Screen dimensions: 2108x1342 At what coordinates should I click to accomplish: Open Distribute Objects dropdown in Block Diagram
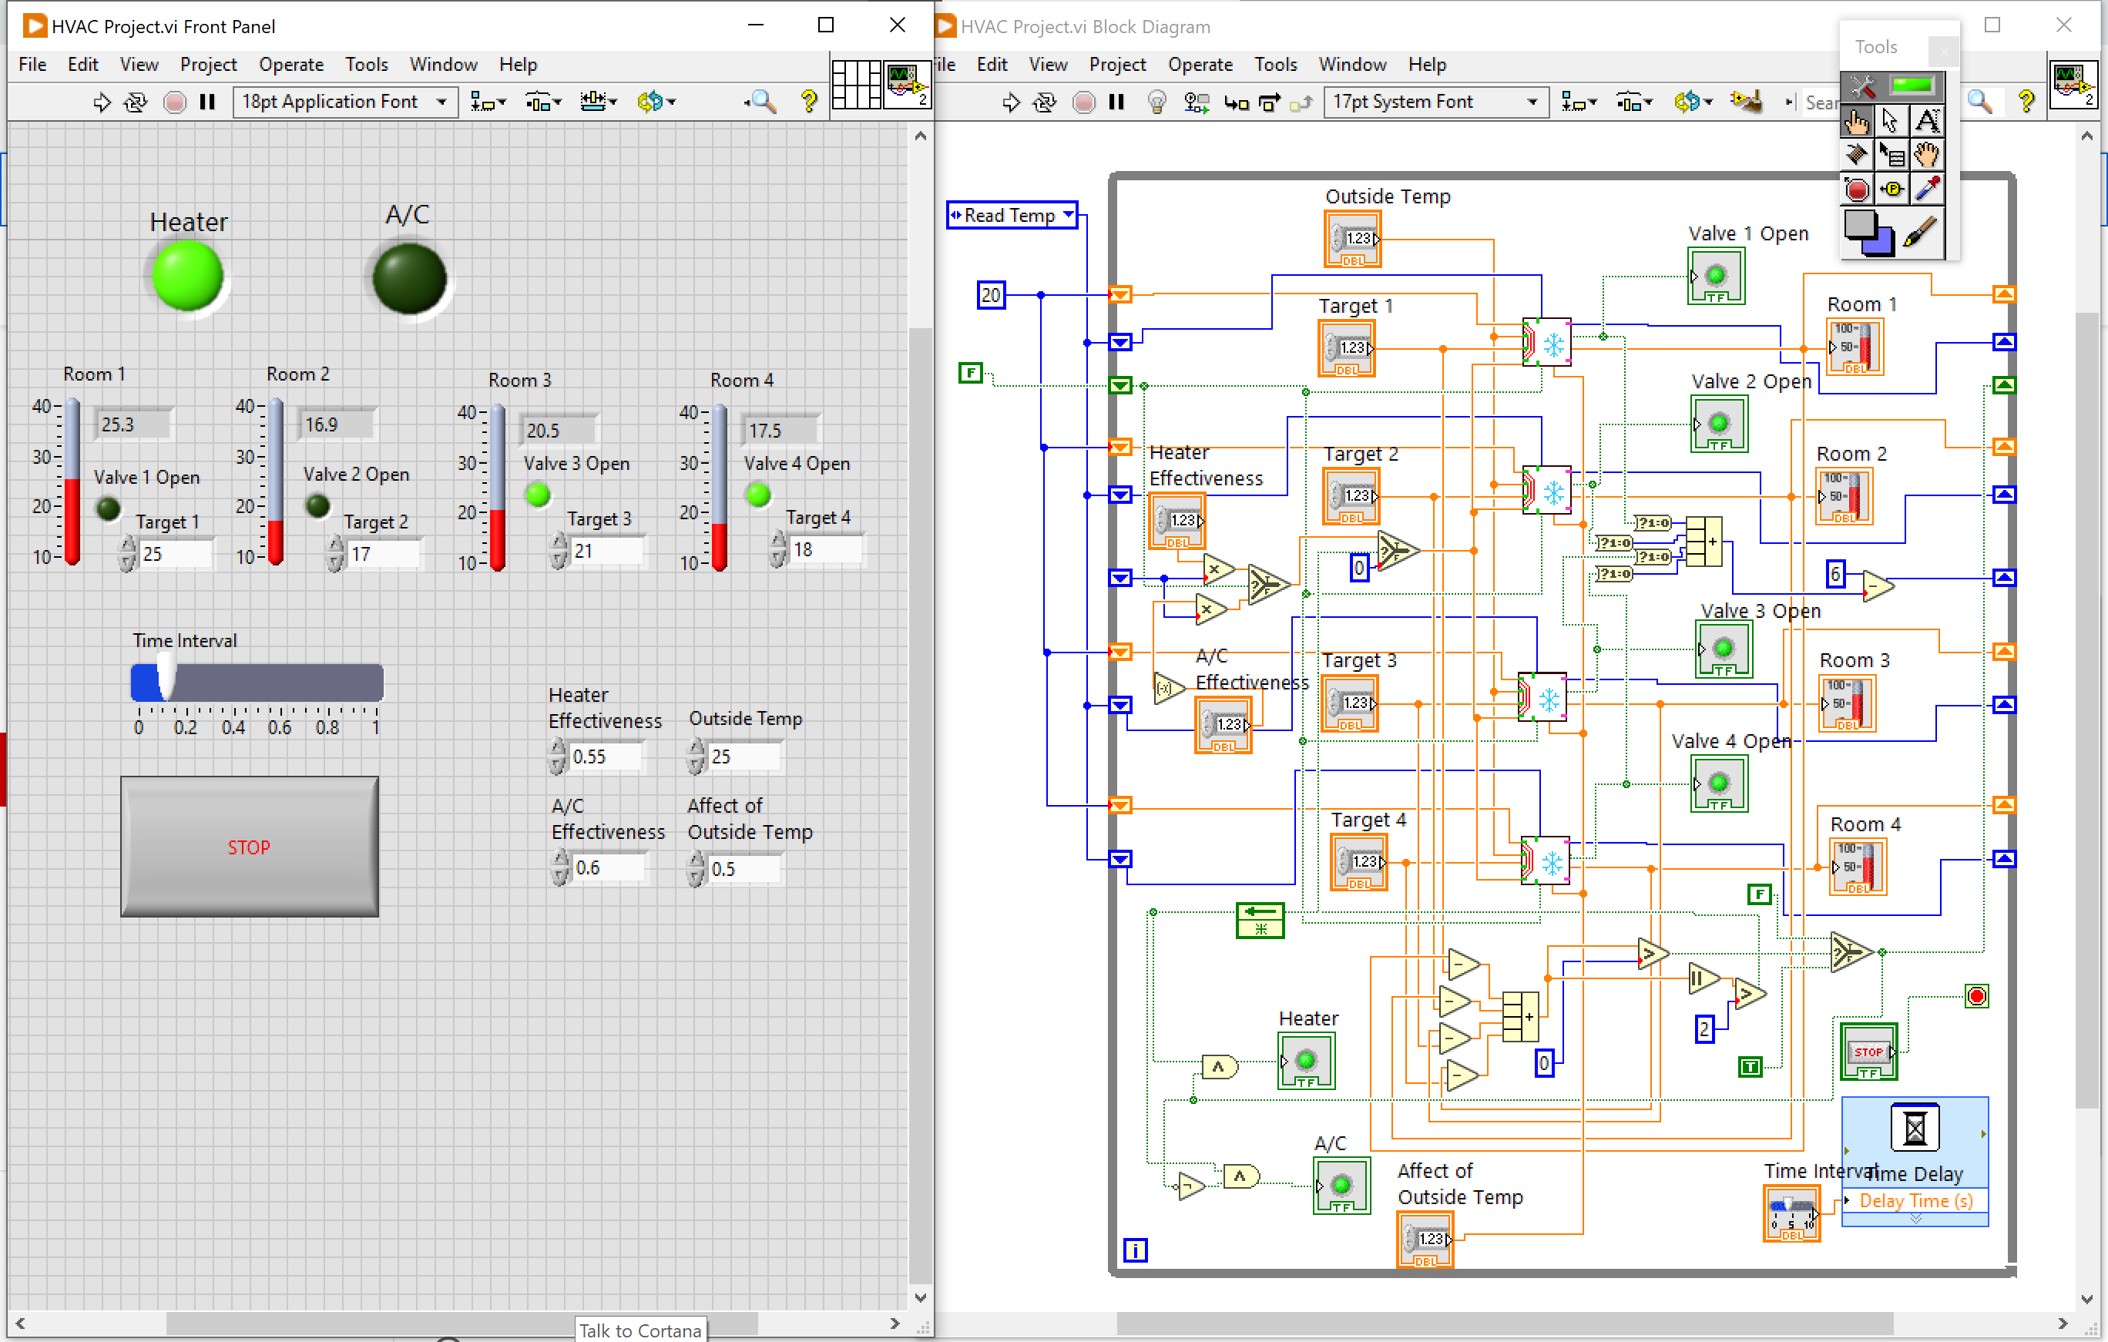pos(1633,102)
